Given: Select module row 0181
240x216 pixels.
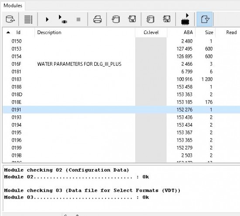Looking at the screenshot, I should [x=121, y=72].
